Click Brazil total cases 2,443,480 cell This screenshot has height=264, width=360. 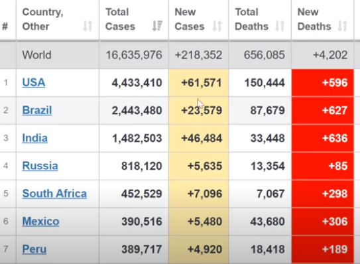tap(134, 111)
